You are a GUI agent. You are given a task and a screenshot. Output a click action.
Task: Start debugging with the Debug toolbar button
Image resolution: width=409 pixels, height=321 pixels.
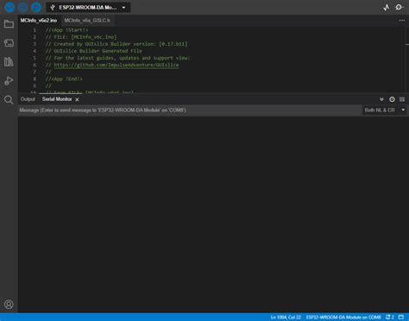36,7
